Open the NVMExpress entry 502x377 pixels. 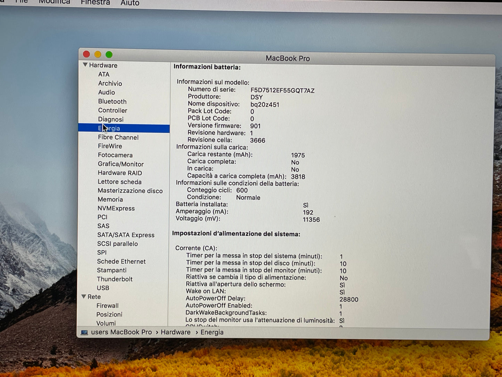(x=116, y=208)
